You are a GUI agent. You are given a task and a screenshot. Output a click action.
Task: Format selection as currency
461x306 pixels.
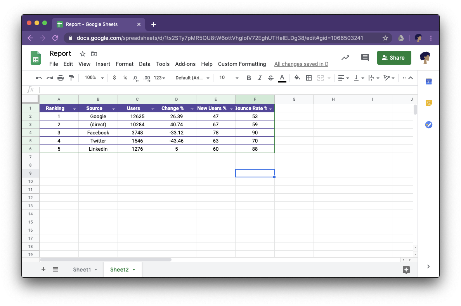coord(114,77)
